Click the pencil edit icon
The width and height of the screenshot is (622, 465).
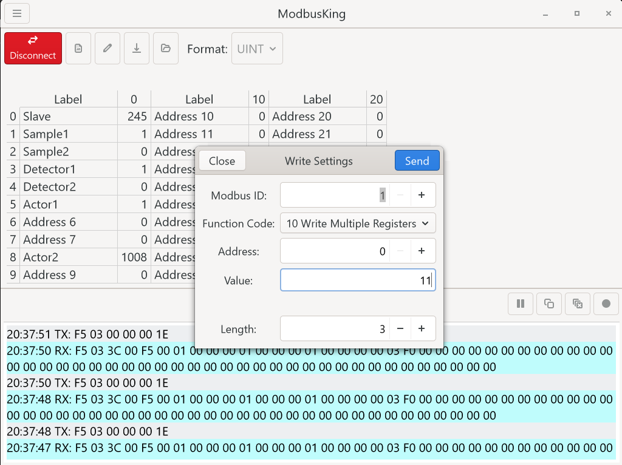pyautogui.click(x=108, y=49)
